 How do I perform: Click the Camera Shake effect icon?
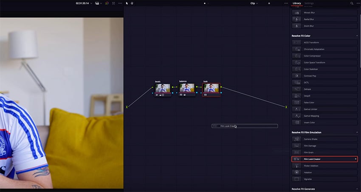(296, 139)
